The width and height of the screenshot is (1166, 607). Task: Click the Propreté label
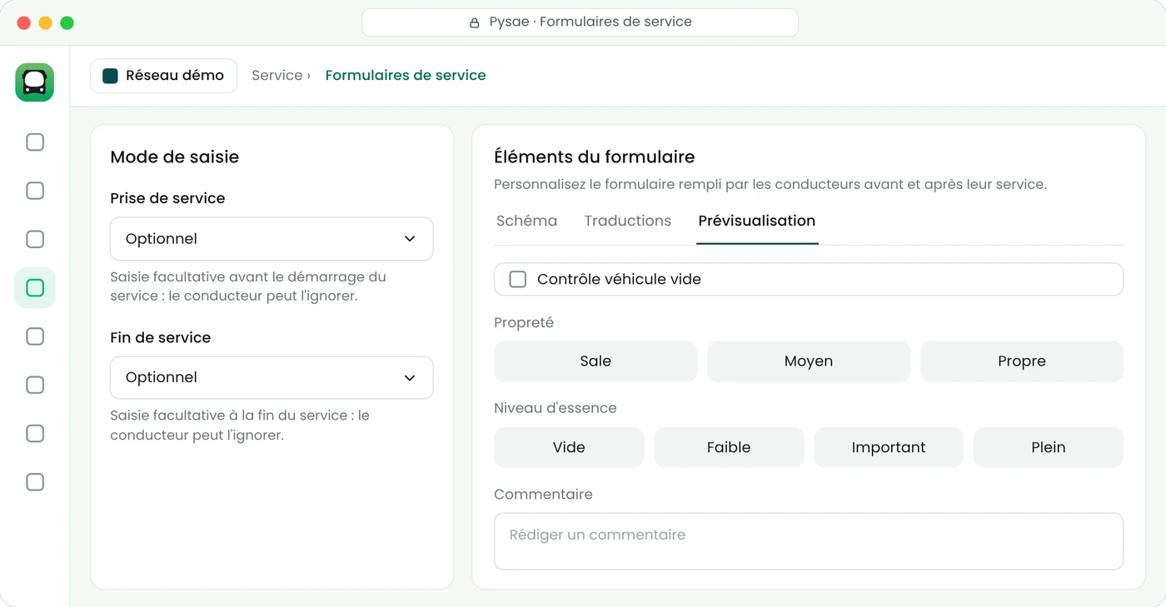(x=524, y=322)
